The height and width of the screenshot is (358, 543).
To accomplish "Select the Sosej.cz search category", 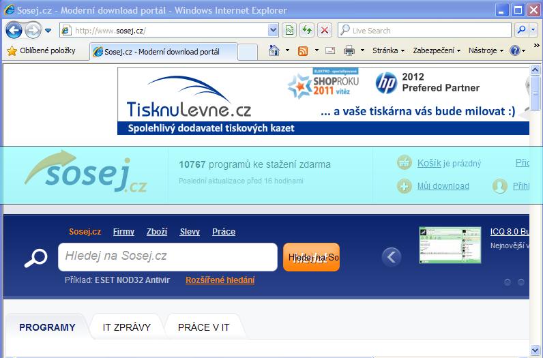I will [x=85, y=232].
